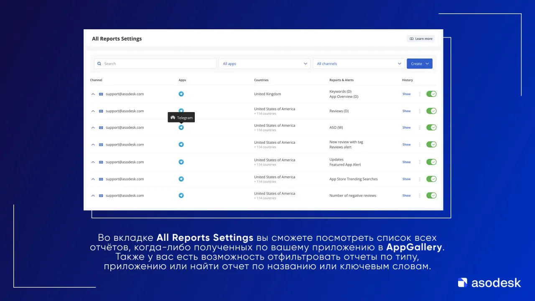535x301 pixels.
Task: Turn off the toggle on the Reviews (D) row
Action: pos(431,111)
